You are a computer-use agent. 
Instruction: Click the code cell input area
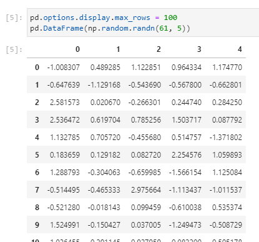(143, 23)
